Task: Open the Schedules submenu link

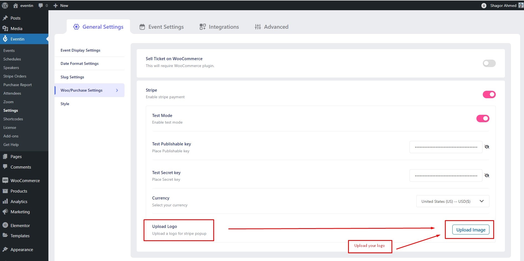Action: 12,59
